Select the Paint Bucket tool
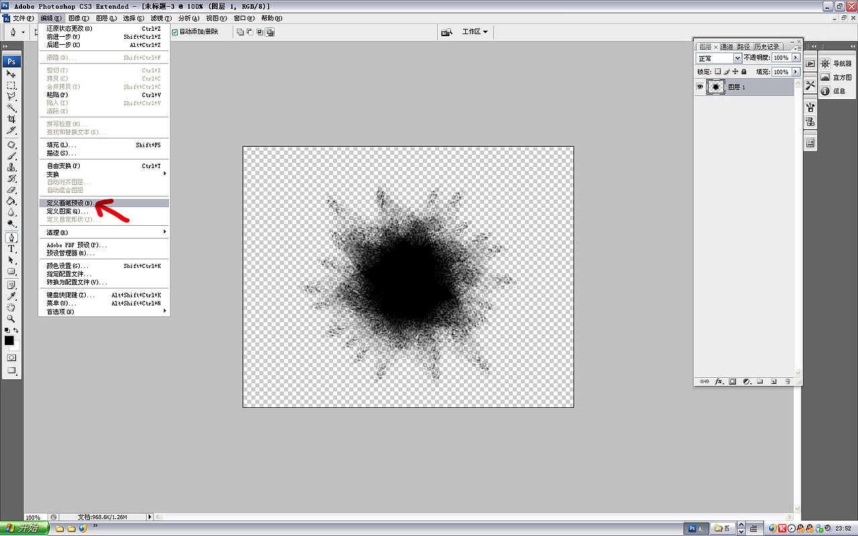Screen dimensions: 858x536 [11, 200]
